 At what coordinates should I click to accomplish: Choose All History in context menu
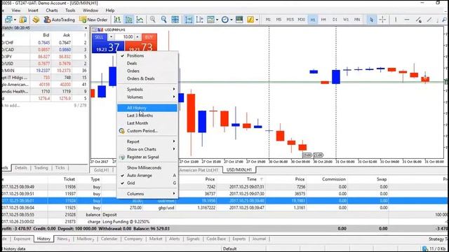(147, 108)
